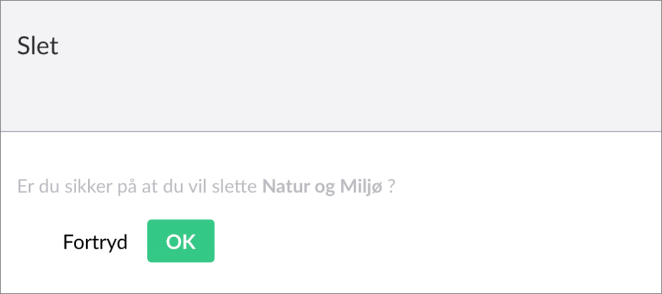Image resolution: width=662 pixels, height=294 pixels.
Task: Accept the deletion using the green button
Action: 180,241
